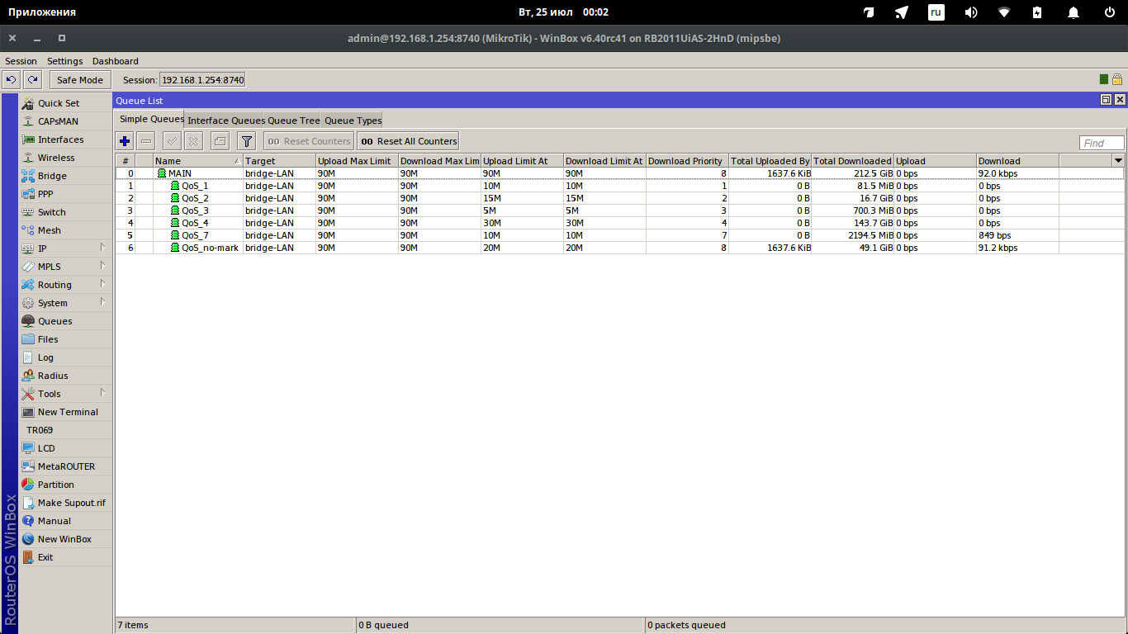Expand the MPLS submenu
Viewport: 1128px width, 634px height.
click(x=65, y=267)
